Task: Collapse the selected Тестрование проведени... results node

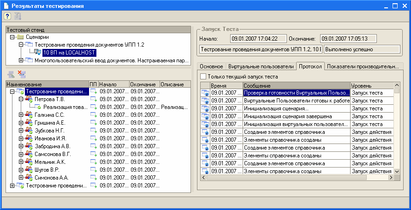Action: click(12, 91)
